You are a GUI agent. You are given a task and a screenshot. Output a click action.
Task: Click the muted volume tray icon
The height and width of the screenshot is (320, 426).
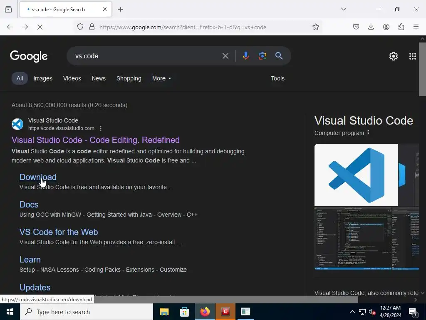372,312
